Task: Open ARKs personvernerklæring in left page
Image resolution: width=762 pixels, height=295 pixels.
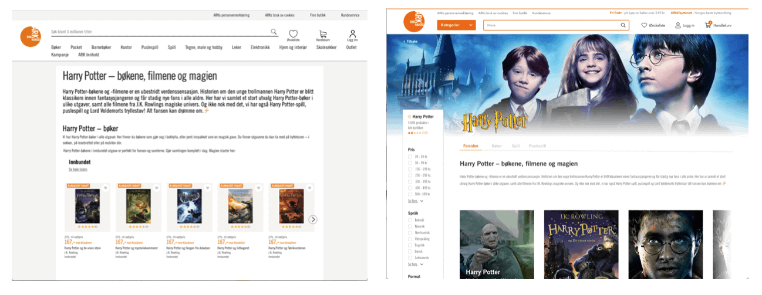Action: (232, 15)
